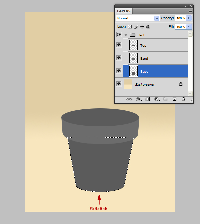200x224 pixels.
Task: Enable lock image pixels brush icon
Action: tap(136, 27)
